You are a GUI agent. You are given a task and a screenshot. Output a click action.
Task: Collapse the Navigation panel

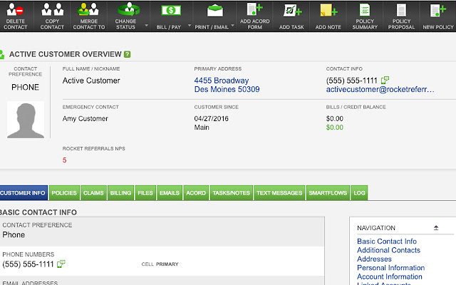tap(436, 227)
